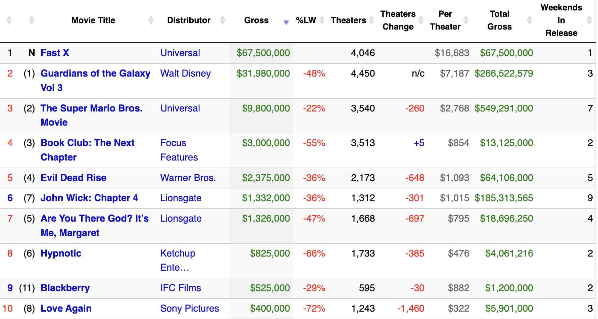The width and height of the screenshot is (598, 319).
Task: Open Lionsgate link in Margaret row
Action: click(181, 219)
